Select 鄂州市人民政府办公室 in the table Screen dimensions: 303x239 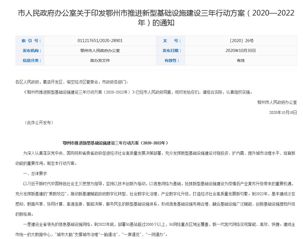pyautogui.click(x=100, y=51)
